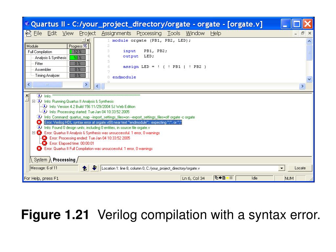Go to next message with down arrow
This screenshot has width=336, height=252.
[x=94, y=168]
